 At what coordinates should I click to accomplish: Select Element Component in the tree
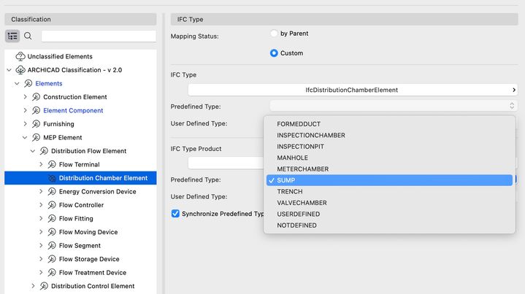coord(73,111)
